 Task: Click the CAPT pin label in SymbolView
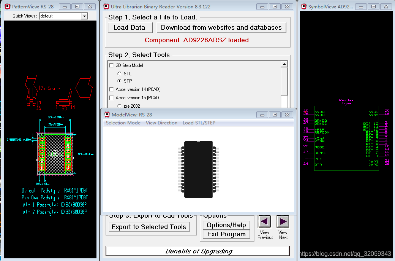coord(373,162)
